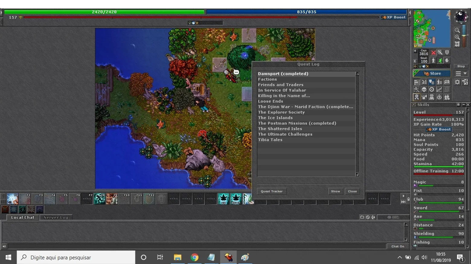
Task: Open the Windows notification center
Action: [460, 257]
